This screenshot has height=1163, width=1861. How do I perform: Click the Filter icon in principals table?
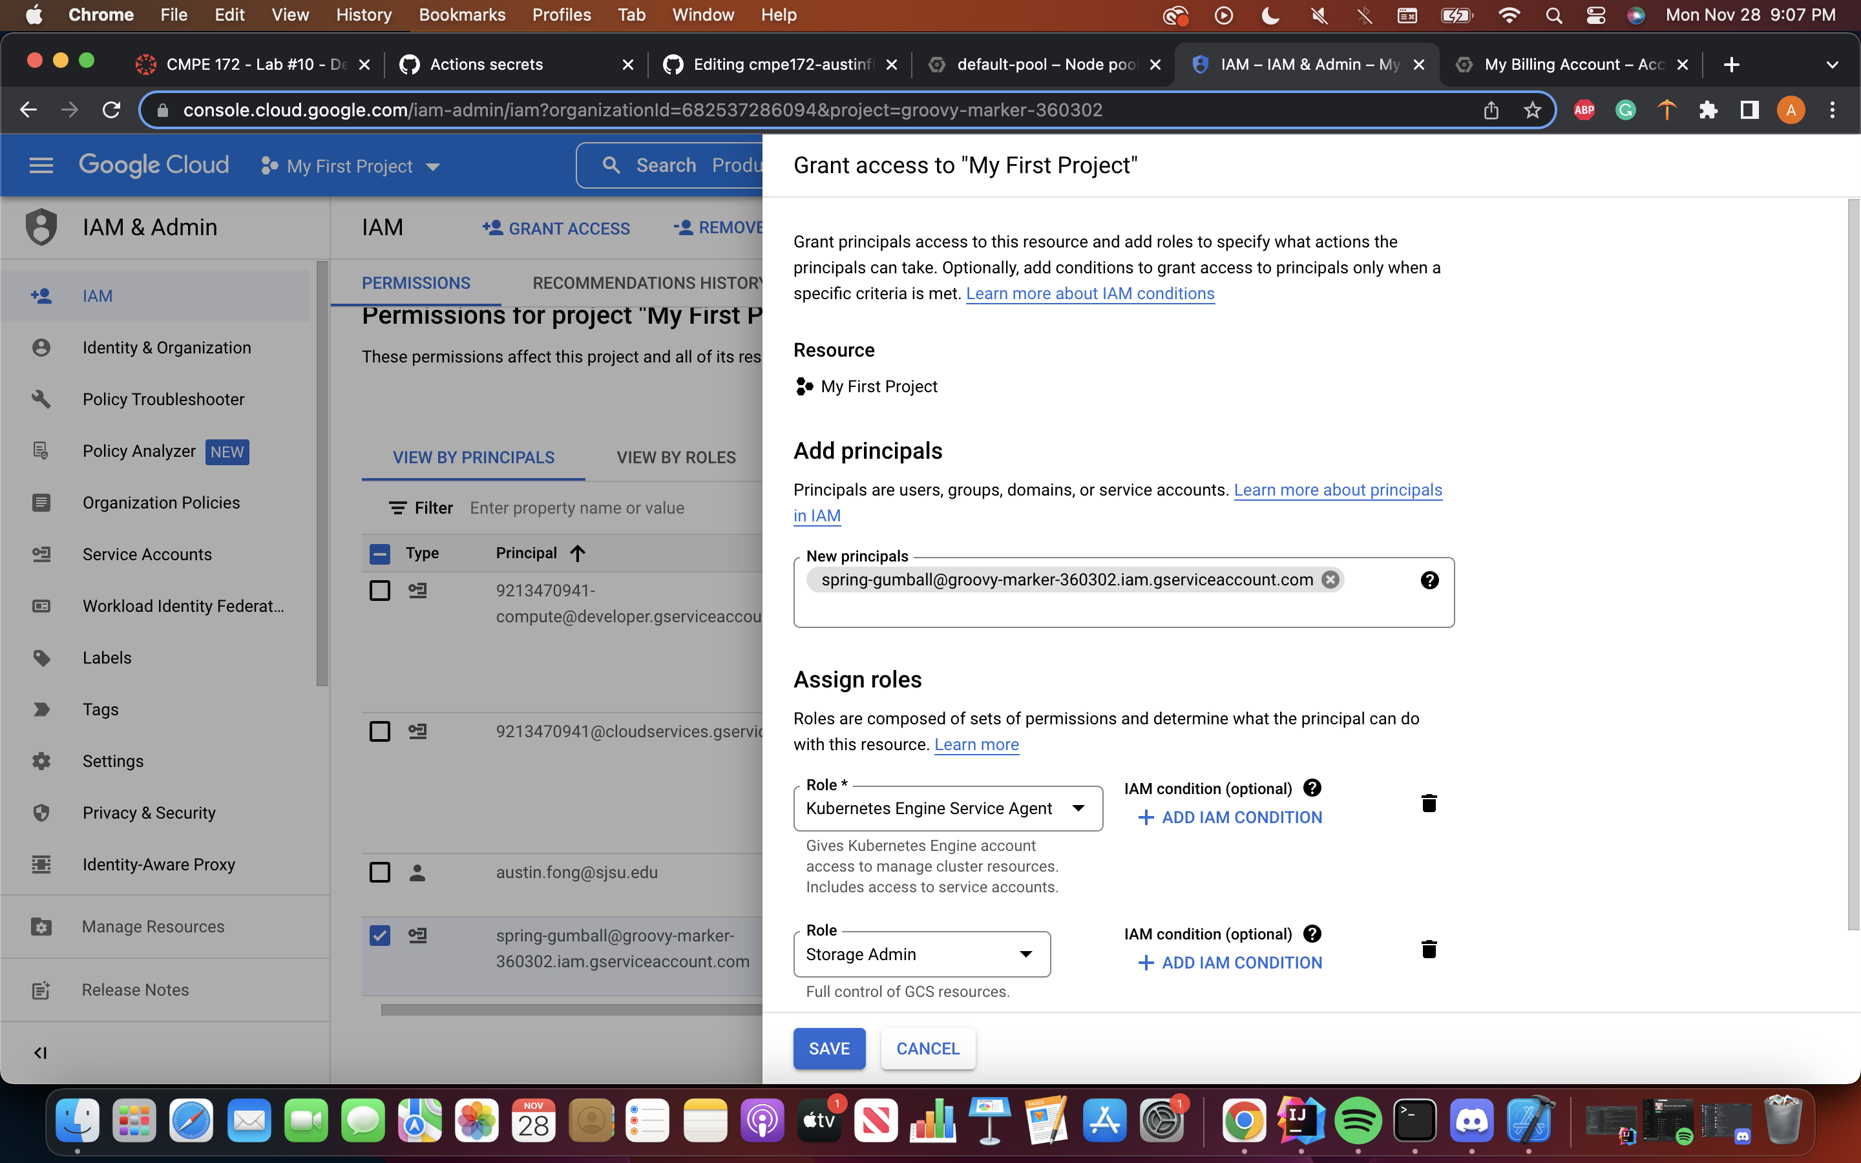[397, 508]
